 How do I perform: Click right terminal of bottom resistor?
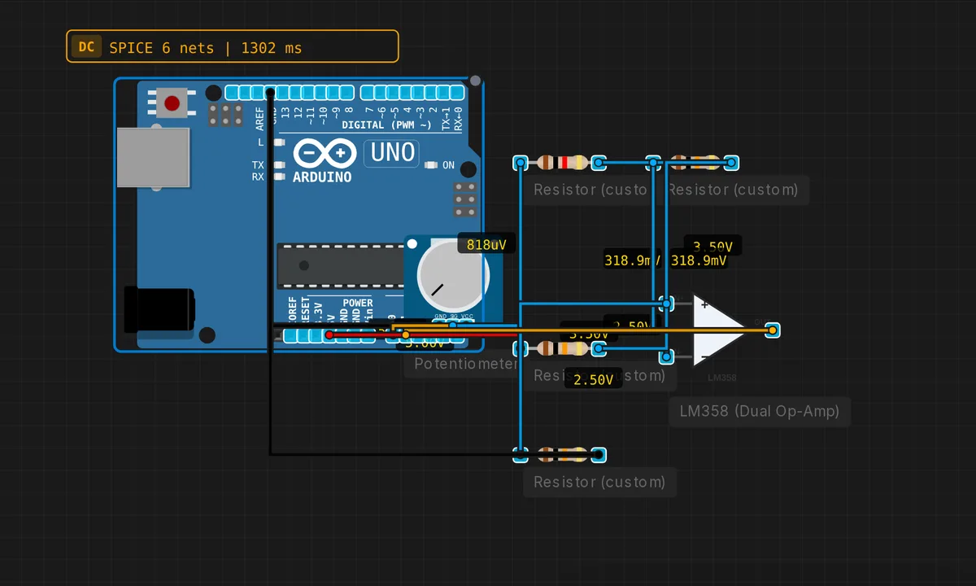599,454
